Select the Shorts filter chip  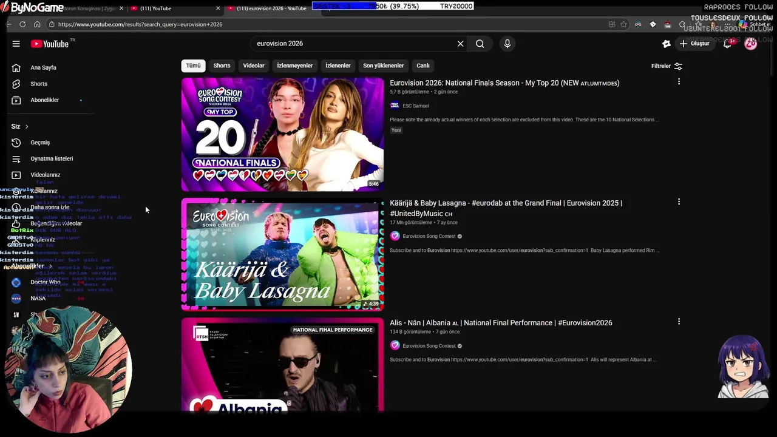click(x=222, y=66)
